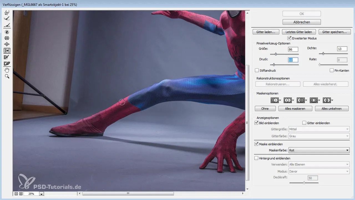Screen dimensions: 355x200
Task: Click the Druck value field
Action: click(293, 60)
